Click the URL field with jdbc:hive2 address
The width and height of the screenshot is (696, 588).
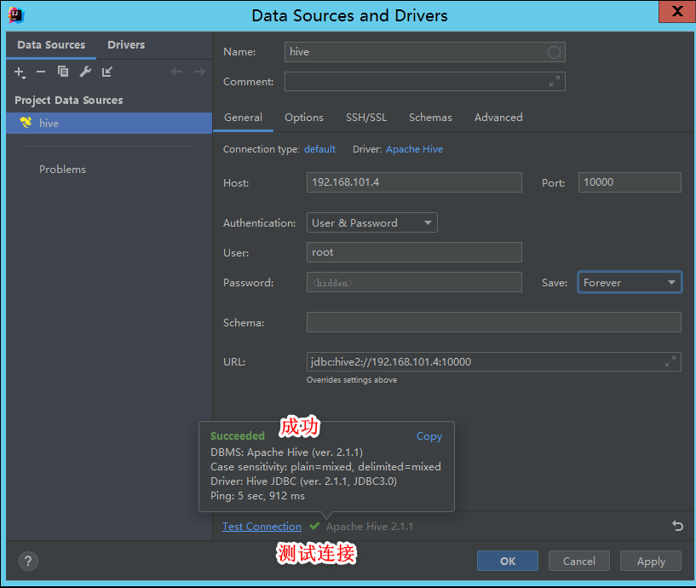493,361
